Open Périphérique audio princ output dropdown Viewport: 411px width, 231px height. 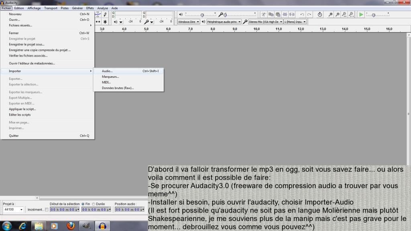[x=224, y=22]
